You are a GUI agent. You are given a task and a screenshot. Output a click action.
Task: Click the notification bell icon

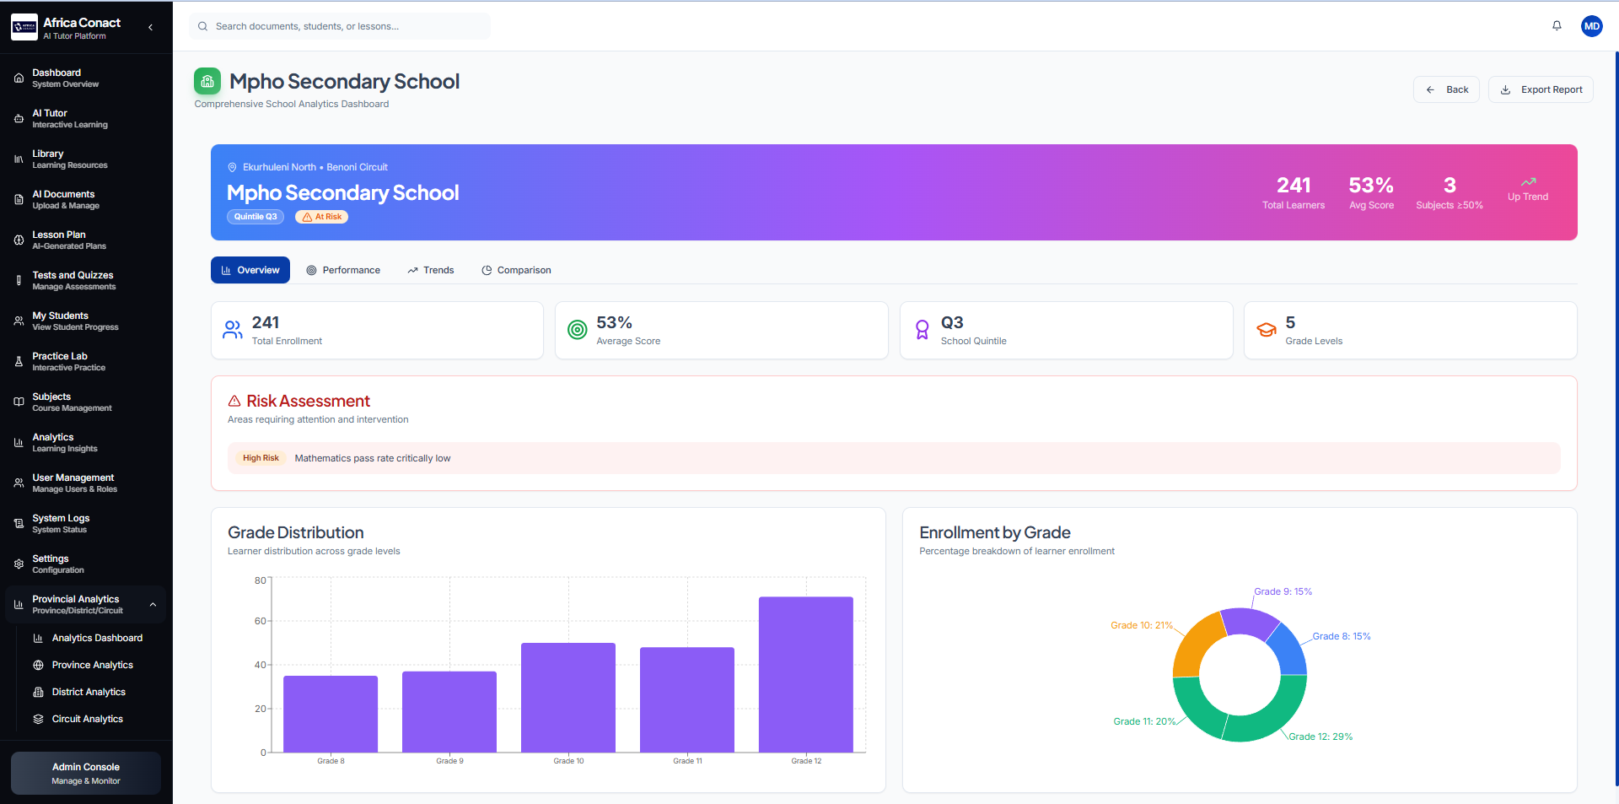(1556, 25)
